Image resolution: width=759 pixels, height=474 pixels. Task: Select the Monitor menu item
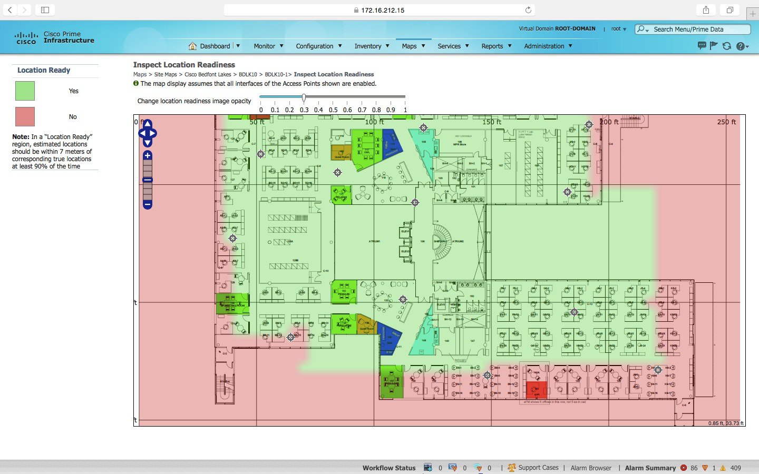point(265,46)
